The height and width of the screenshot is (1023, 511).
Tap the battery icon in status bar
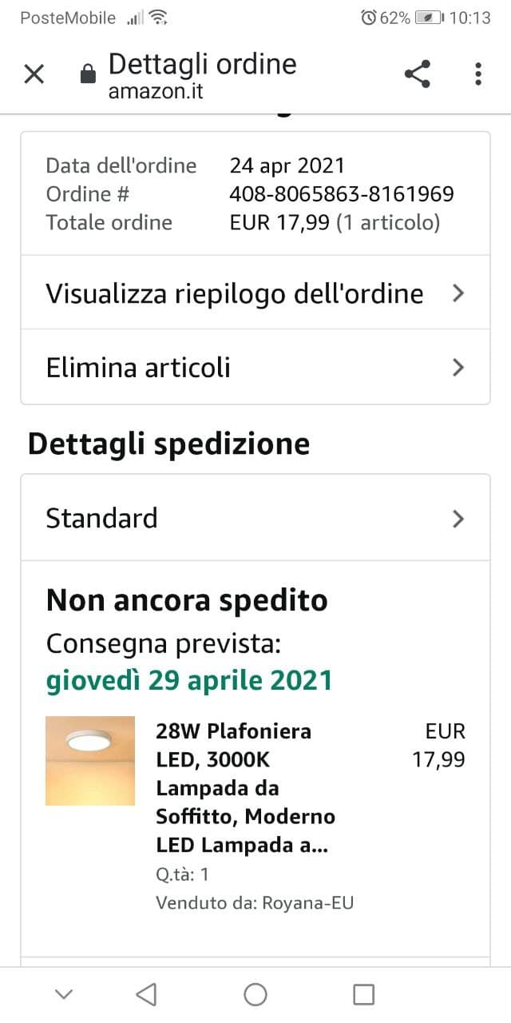click(430, 18)
